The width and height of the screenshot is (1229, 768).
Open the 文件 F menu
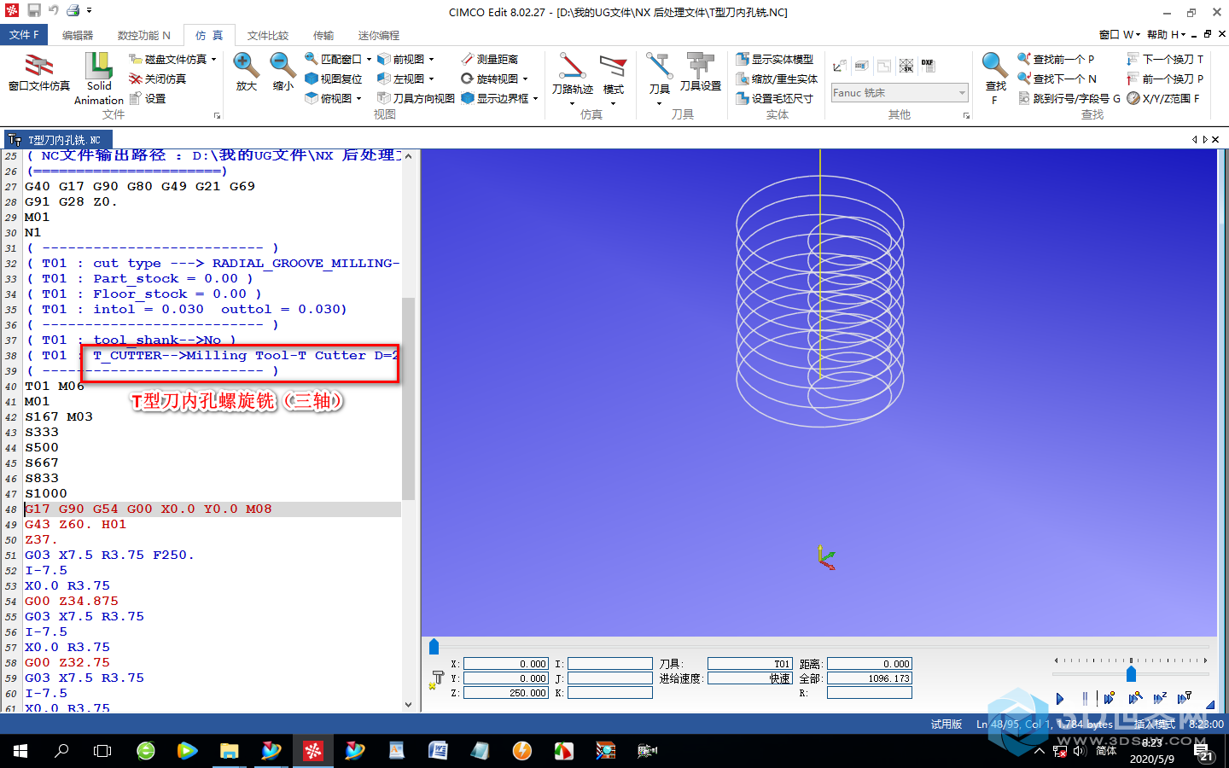coord(24,35)
